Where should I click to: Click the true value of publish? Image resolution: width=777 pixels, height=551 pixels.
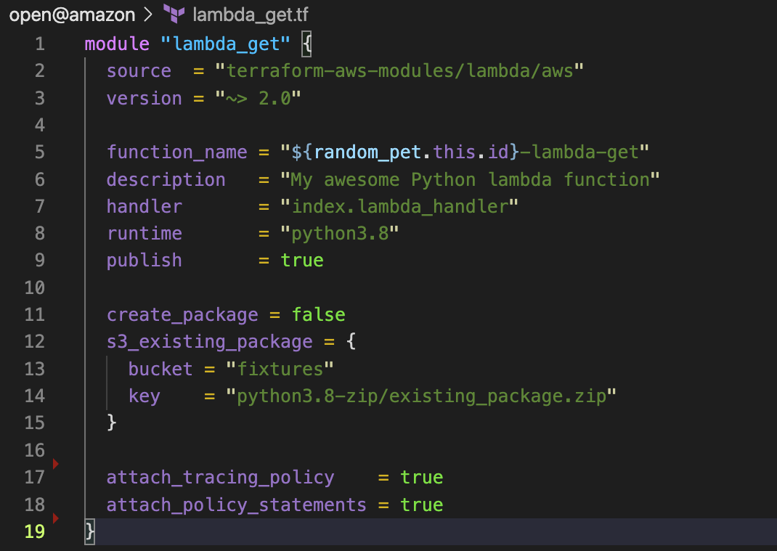coord(302,261)
